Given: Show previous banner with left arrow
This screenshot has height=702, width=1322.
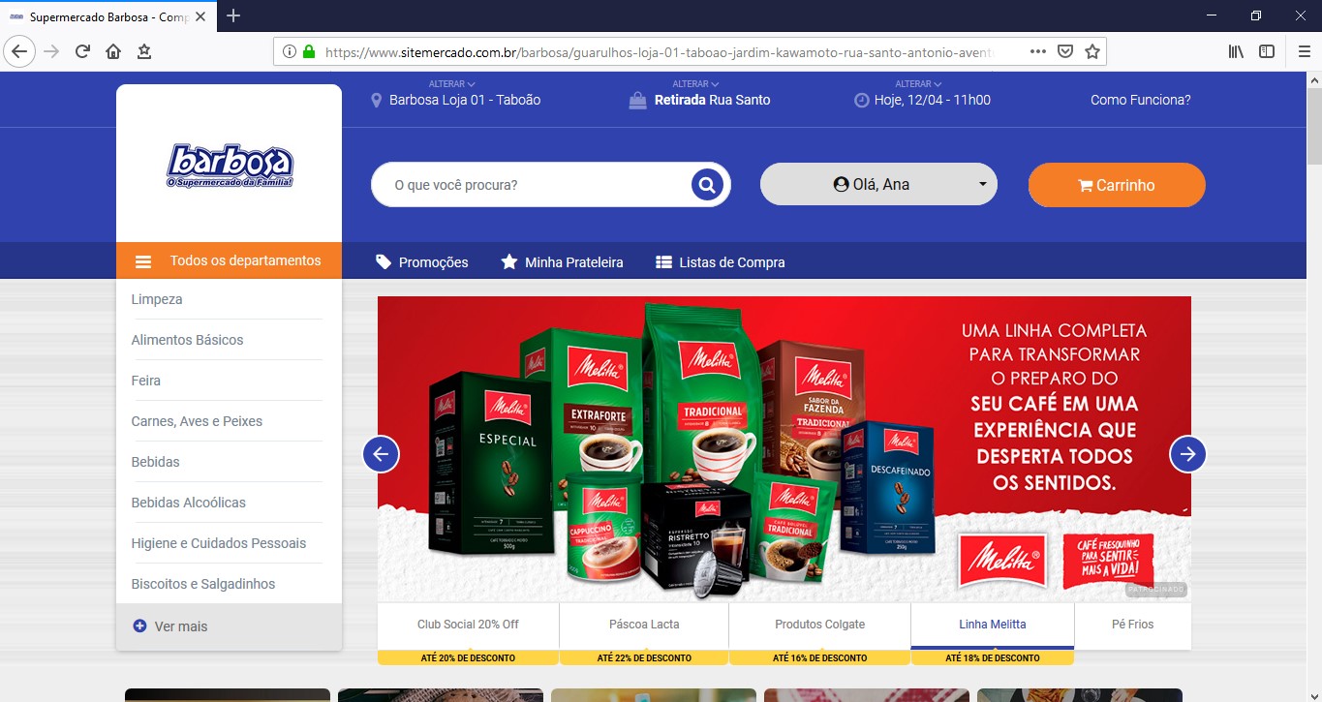Looking at the screenshot, I should 381,453.
